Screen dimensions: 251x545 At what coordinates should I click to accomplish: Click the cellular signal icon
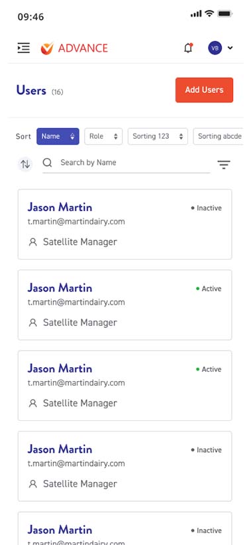(196, 14)
